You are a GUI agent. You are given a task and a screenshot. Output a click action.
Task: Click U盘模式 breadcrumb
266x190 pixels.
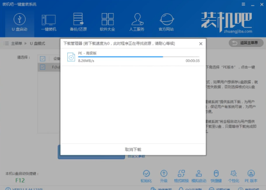(x=38, y=44)
